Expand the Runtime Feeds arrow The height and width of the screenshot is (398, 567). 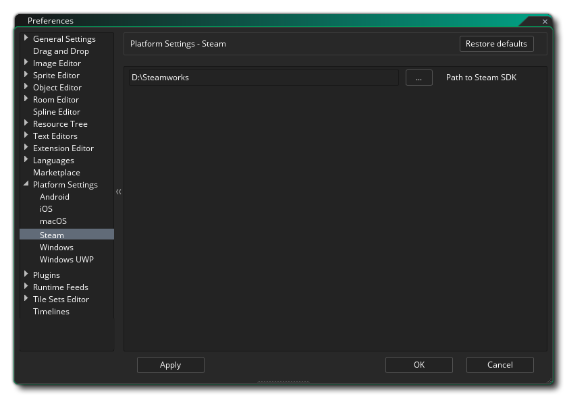click(x=26, y=287)
